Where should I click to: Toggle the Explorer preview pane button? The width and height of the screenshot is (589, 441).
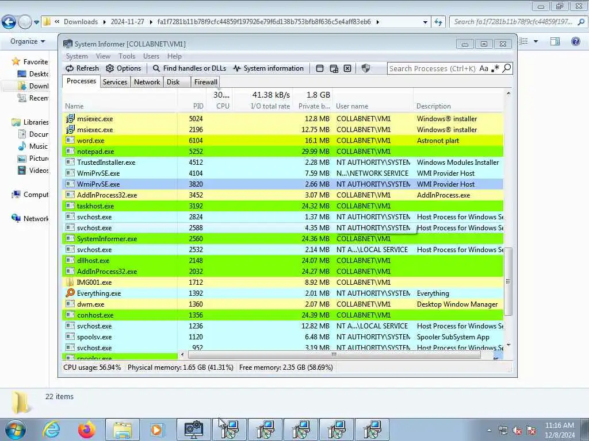[x=555, y=41]
